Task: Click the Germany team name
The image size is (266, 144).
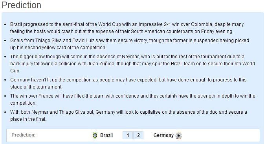Action: pos(163,135)
